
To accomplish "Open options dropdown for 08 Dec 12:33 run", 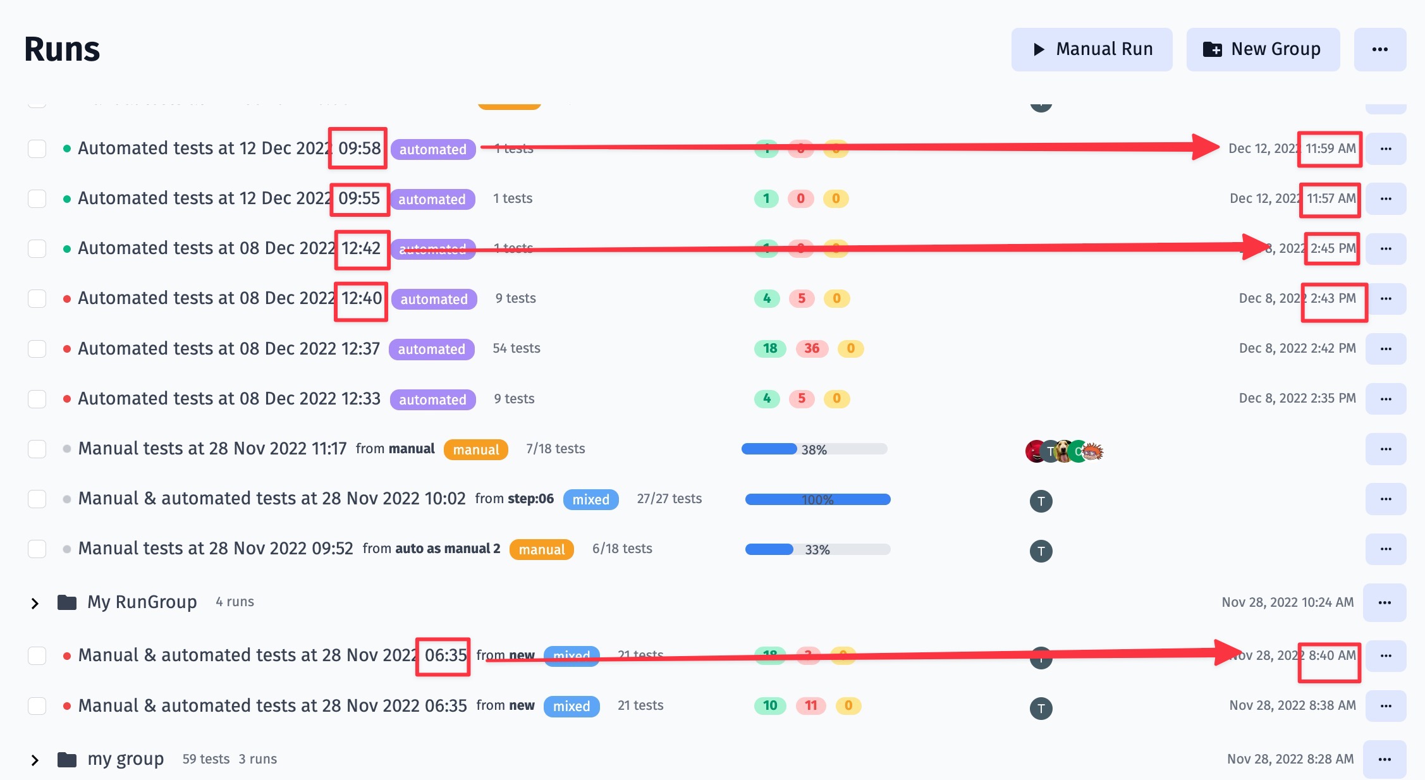I will (x=1385, y=399).
